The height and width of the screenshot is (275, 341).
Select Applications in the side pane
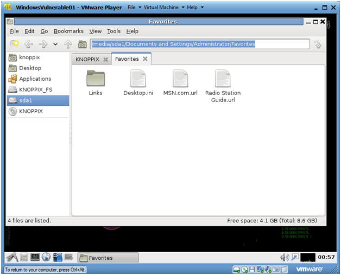click(x=38, y=79)
